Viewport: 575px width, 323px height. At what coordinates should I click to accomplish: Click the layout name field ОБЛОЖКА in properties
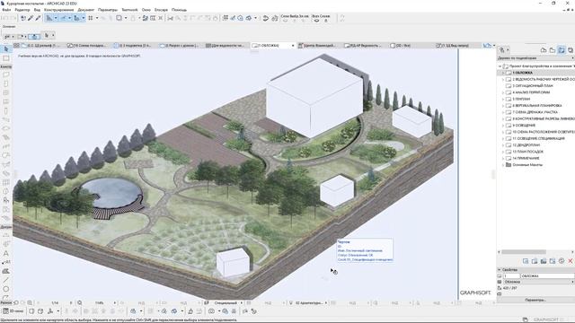click(547, 276)
